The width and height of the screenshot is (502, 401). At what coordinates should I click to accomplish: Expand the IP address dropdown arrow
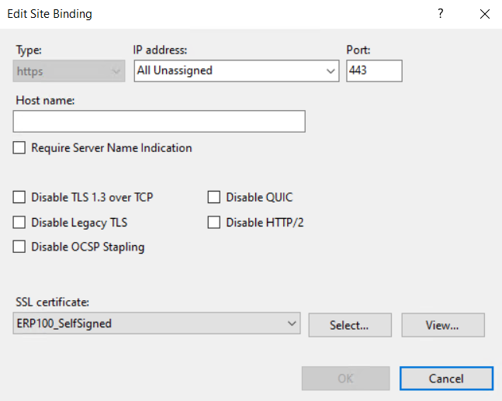pyautogui.click(x=331, y=71)
